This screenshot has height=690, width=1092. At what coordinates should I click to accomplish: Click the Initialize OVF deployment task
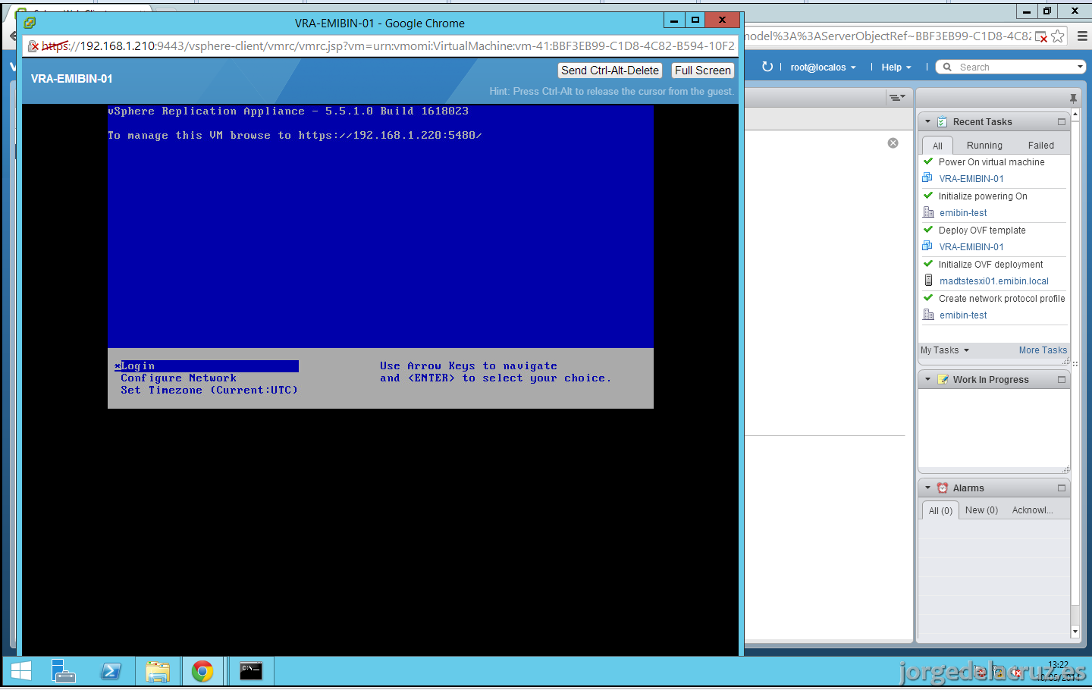[x=990, y=265]
